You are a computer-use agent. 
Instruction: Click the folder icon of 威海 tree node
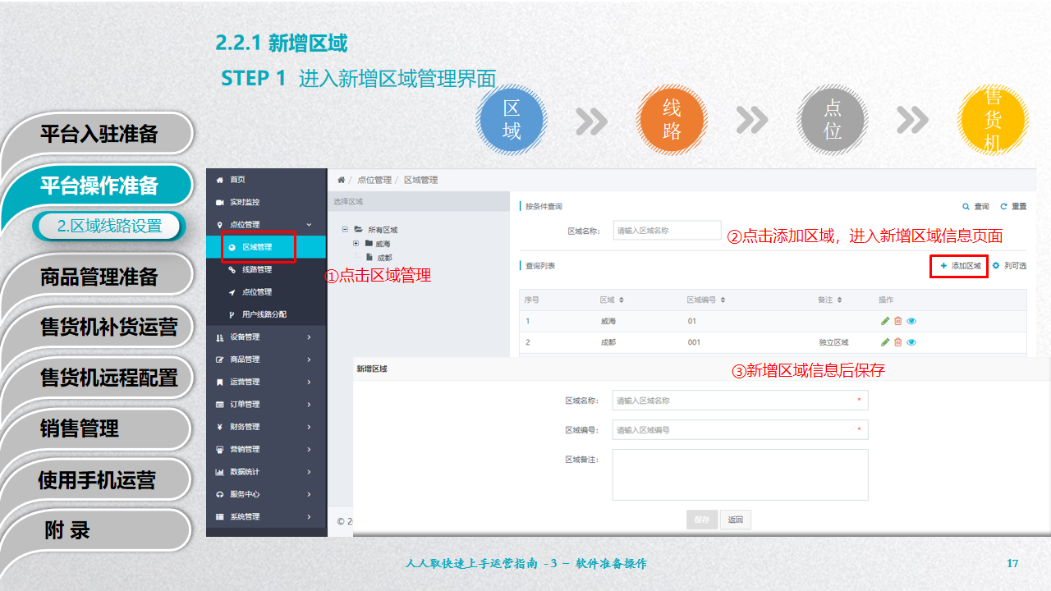[369, 244]
